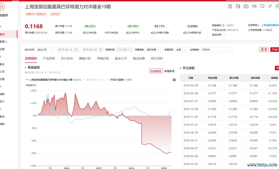Select the 管理人 sidebar item
279x169 pixels.
coord(4,42)
